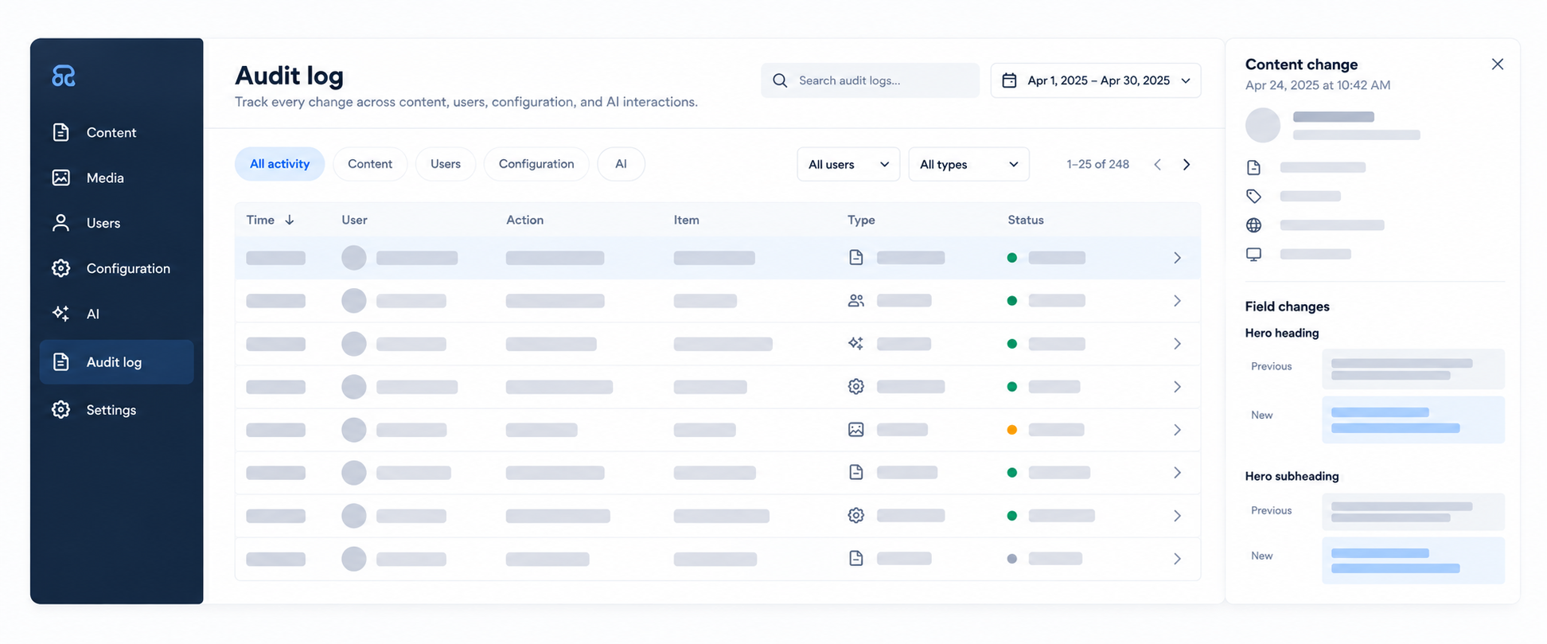Screen dimensions: 1547x644
Task: Switch to the AI filter tab
Action: click(621, 164)
